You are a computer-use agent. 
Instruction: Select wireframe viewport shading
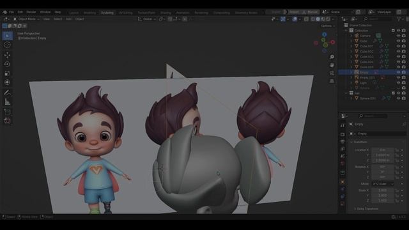313,19
